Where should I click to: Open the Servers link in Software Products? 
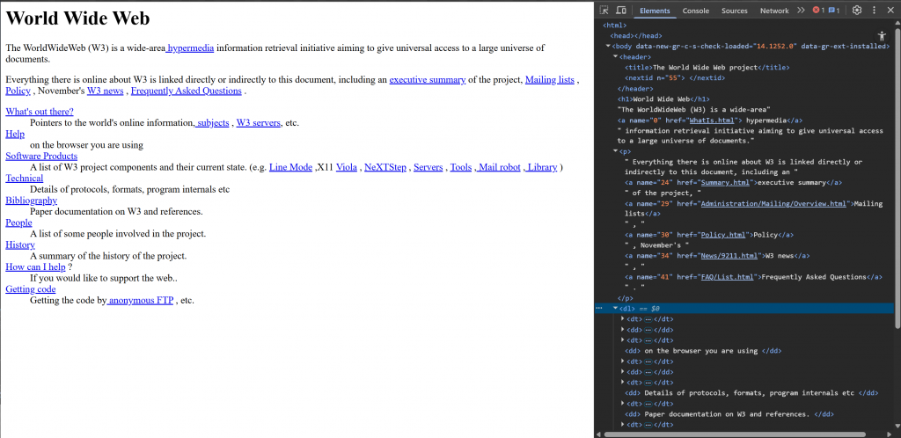[429, 167]
